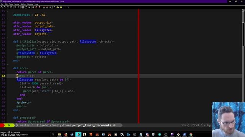Screen dimensions: 245x137
Task: Click the ZoomLevels constant on line 16
Action: tap(21, 15)
